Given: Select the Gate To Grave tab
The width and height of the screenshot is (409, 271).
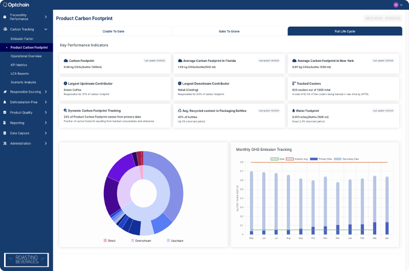Looking at the screenshot, I should (x=229, y=31).
